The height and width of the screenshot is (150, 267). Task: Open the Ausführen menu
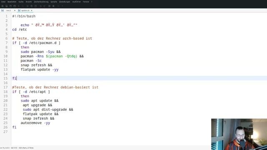point(76,2)
